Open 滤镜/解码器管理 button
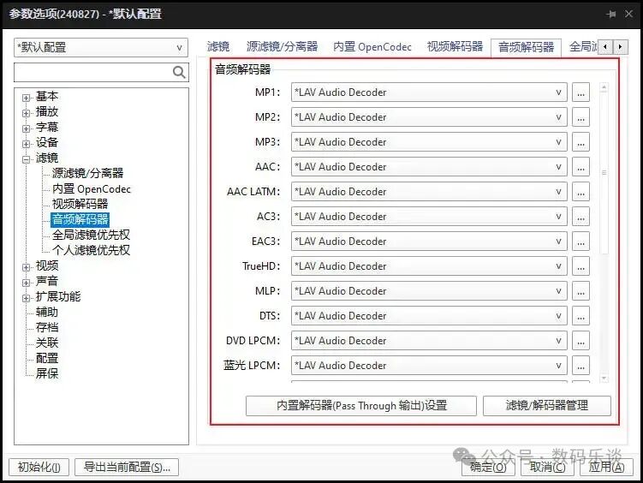643x483 pixels. point(547,406)
